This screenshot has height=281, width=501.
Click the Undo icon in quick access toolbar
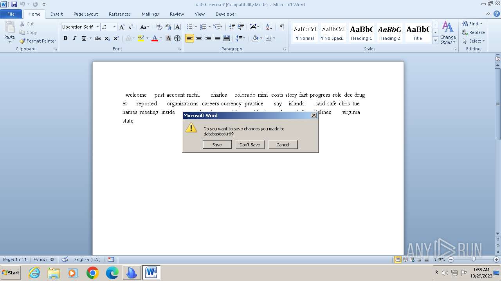[23, 4]
